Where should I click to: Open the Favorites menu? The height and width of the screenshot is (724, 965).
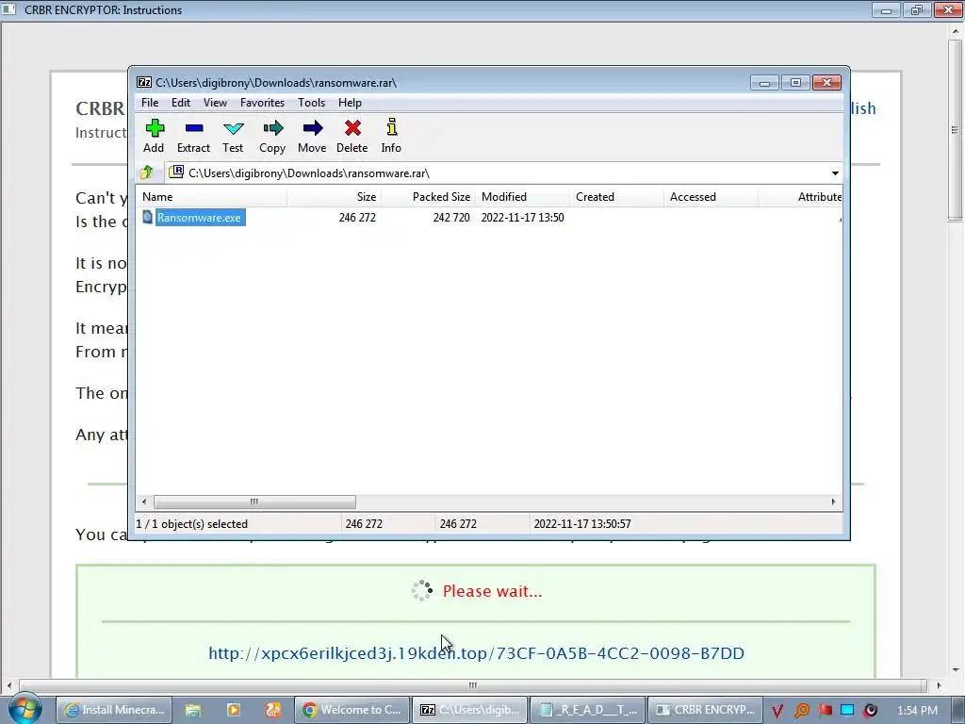262,103
